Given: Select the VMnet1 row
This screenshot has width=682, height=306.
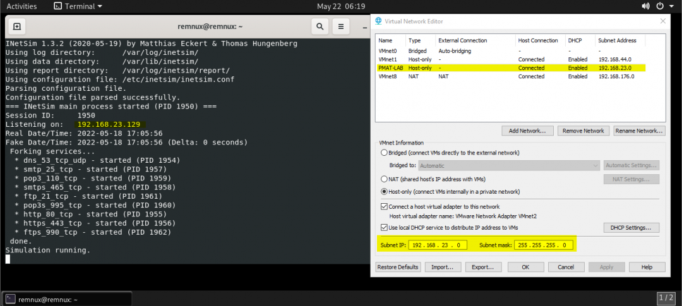Looking at the screenshot, I should coord(511,59).
